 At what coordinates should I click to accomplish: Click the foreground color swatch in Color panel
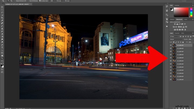171,9
